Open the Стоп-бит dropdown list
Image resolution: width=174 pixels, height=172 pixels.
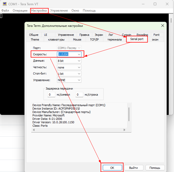pyautogui.click(x=79, y=74)
